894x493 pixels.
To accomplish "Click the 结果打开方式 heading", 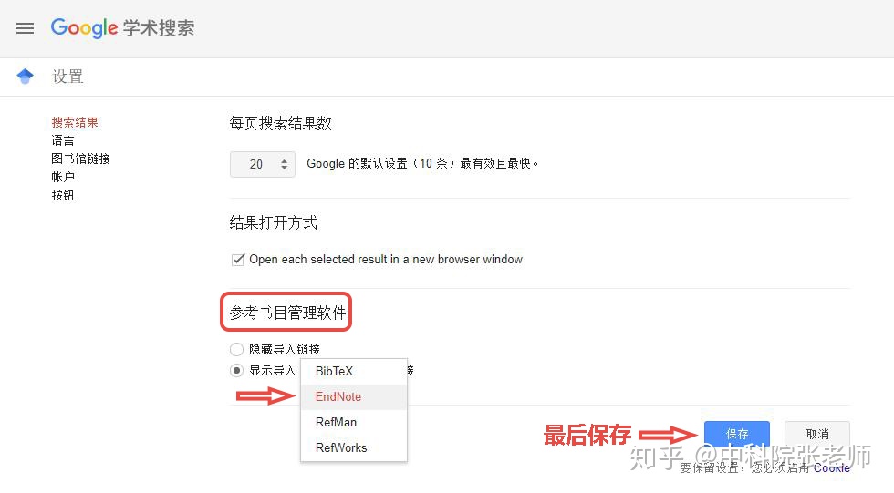I will [273, 222].
